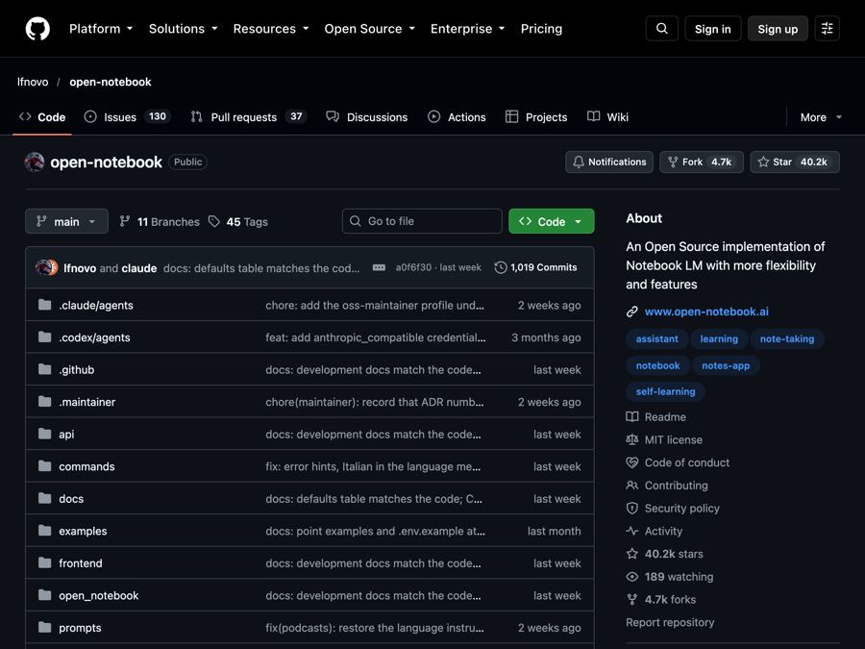Click the link icon beside the website URL
The image size is (865, 649).
(632, 312)
